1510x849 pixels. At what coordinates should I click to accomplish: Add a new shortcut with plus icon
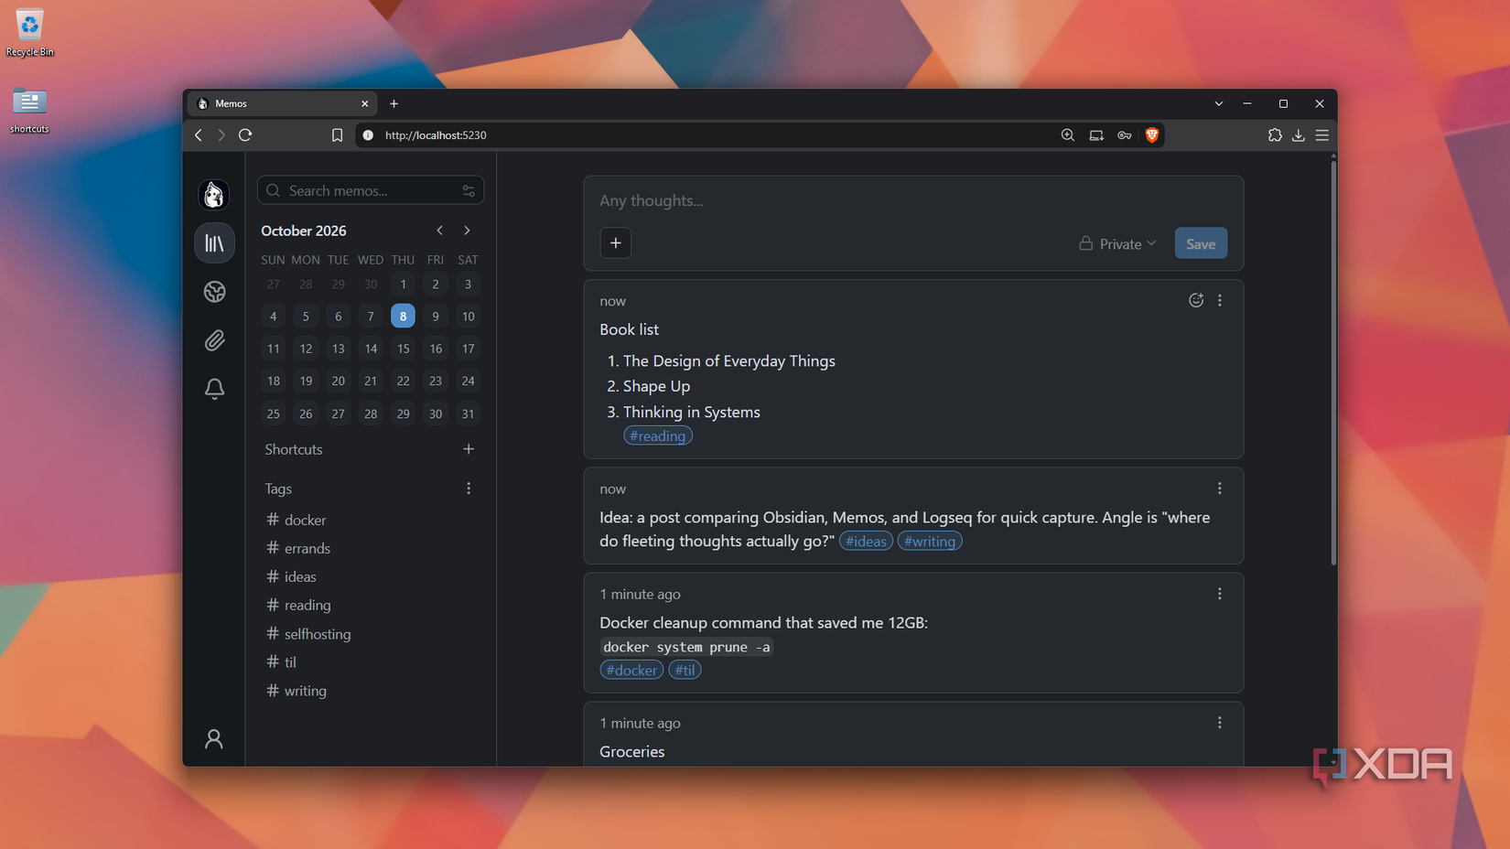469,449
